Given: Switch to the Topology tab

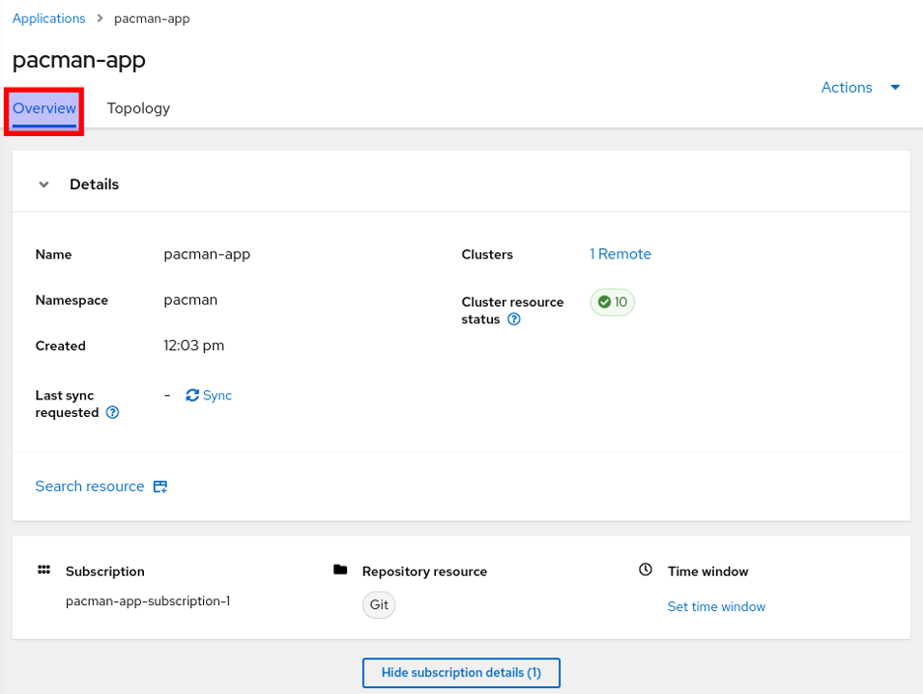Looking at the screenshot, I should click(138, 108).
